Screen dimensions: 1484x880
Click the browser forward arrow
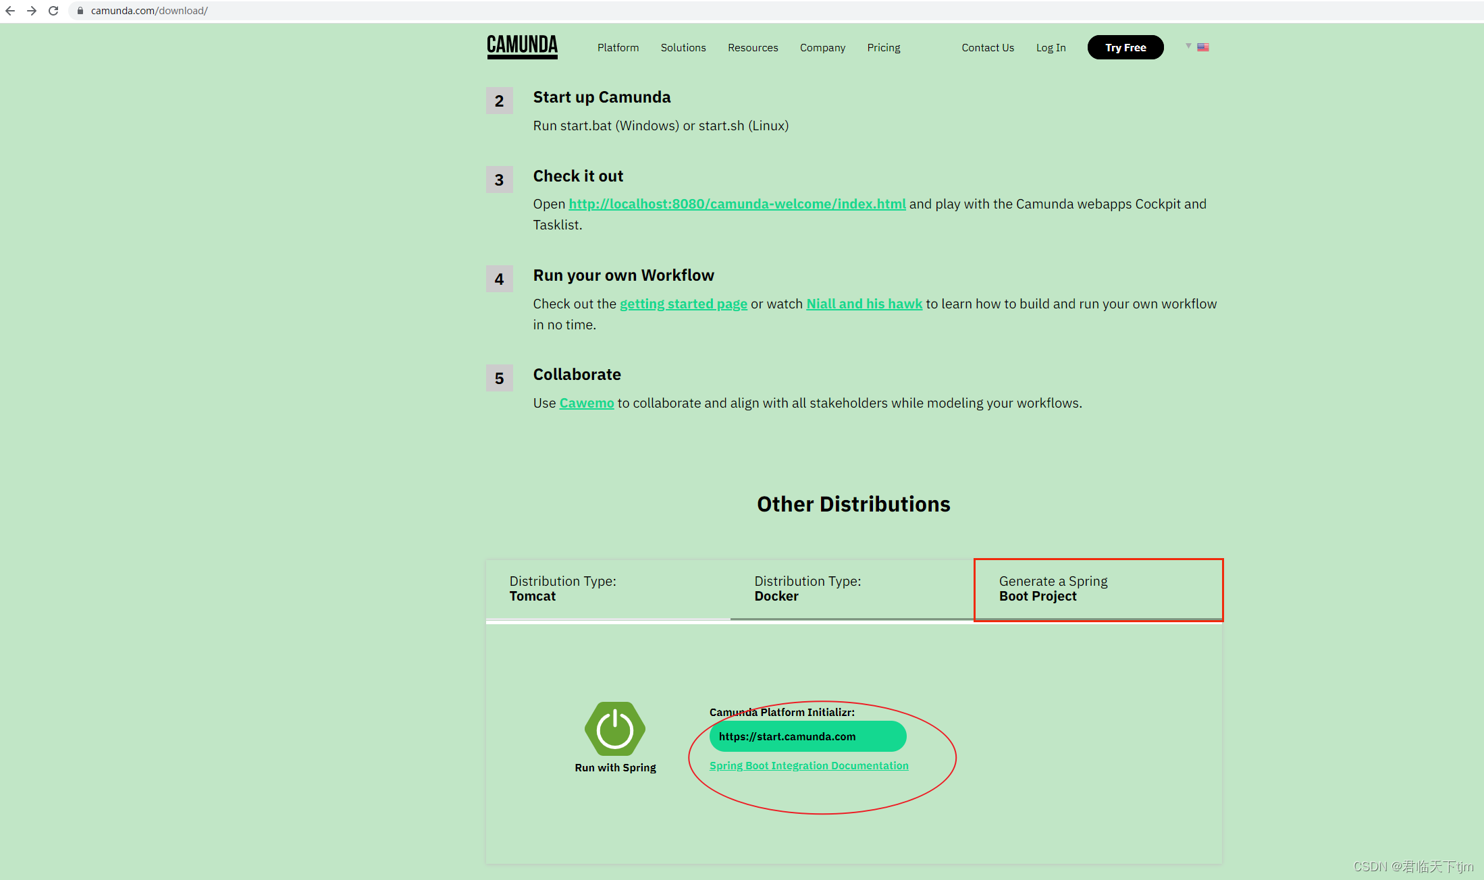point(32,11)
